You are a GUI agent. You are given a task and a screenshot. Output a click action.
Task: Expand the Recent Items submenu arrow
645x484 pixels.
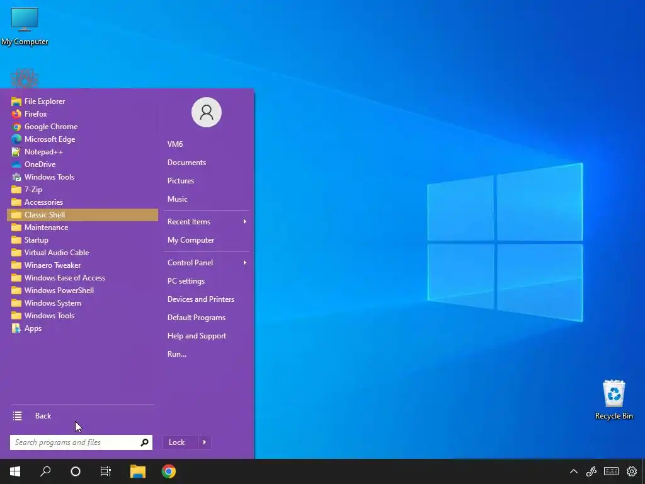tap(245, 221)
